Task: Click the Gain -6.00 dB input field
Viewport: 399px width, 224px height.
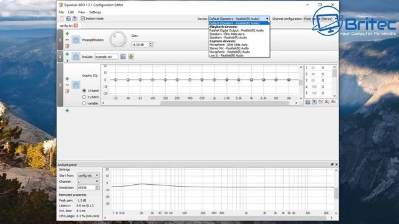Action: (x=140, y=44)
